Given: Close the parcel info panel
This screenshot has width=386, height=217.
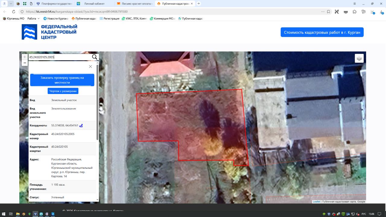Looking at the screenshot, I should pyautogui.click(x=90, y=67).
